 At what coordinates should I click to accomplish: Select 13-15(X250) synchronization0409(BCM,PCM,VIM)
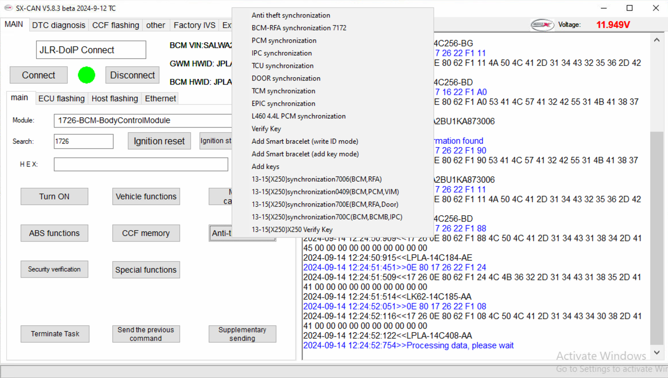coord(325,192)
